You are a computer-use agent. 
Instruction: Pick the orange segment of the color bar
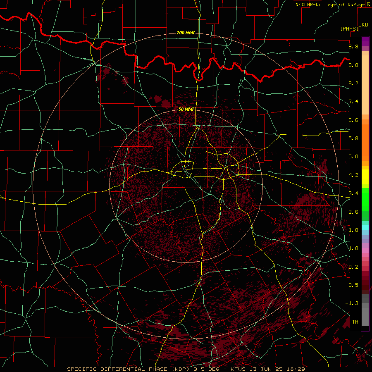(x=365, y=142)
